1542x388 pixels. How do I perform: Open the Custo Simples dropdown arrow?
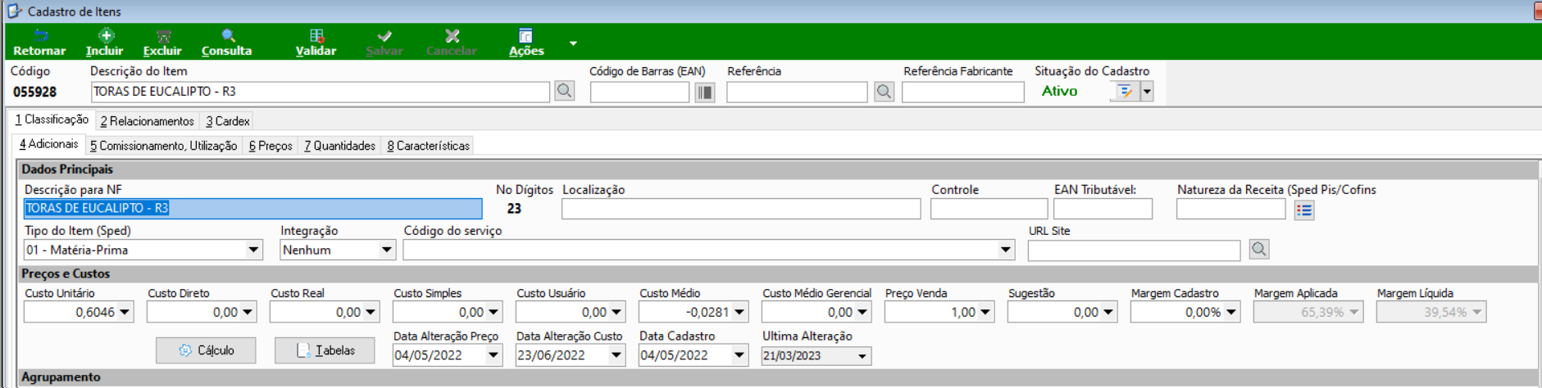[x=494, y=312]
